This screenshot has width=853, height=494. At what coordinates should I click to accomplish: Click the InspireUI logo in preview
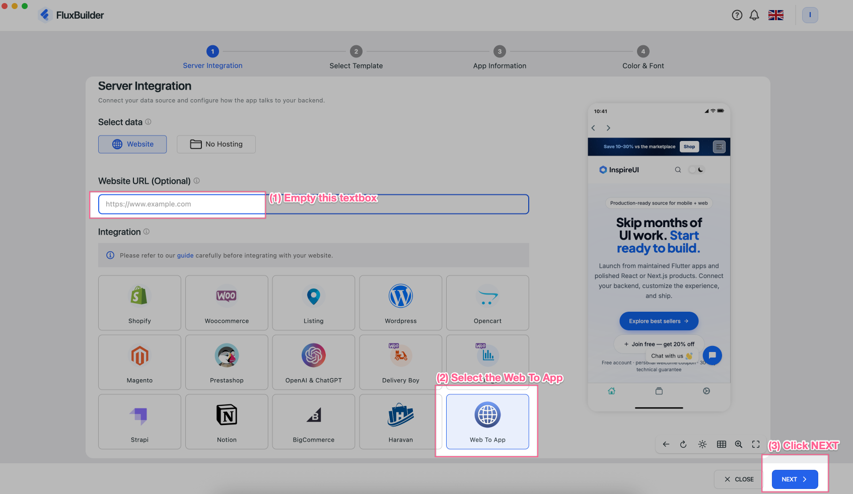tap(619, 170)
